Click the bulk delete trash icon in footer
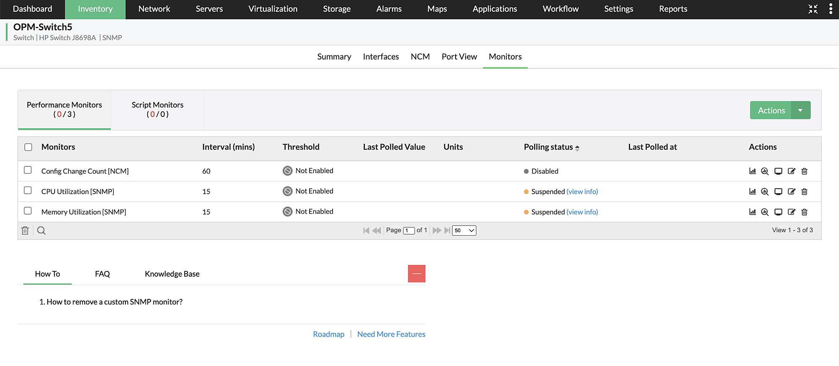Screen dimensions: 839x366 tap(25, 231)
